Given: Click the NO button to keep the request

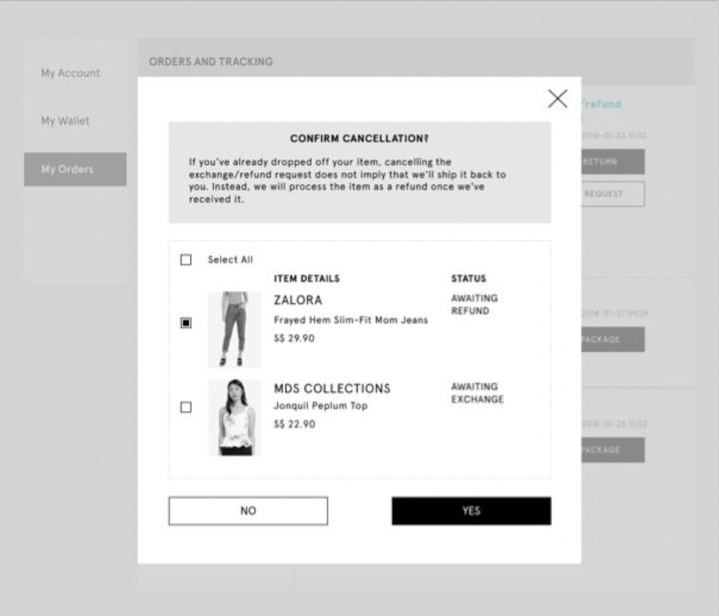Looking at the screenshot, I should point(248,511).
